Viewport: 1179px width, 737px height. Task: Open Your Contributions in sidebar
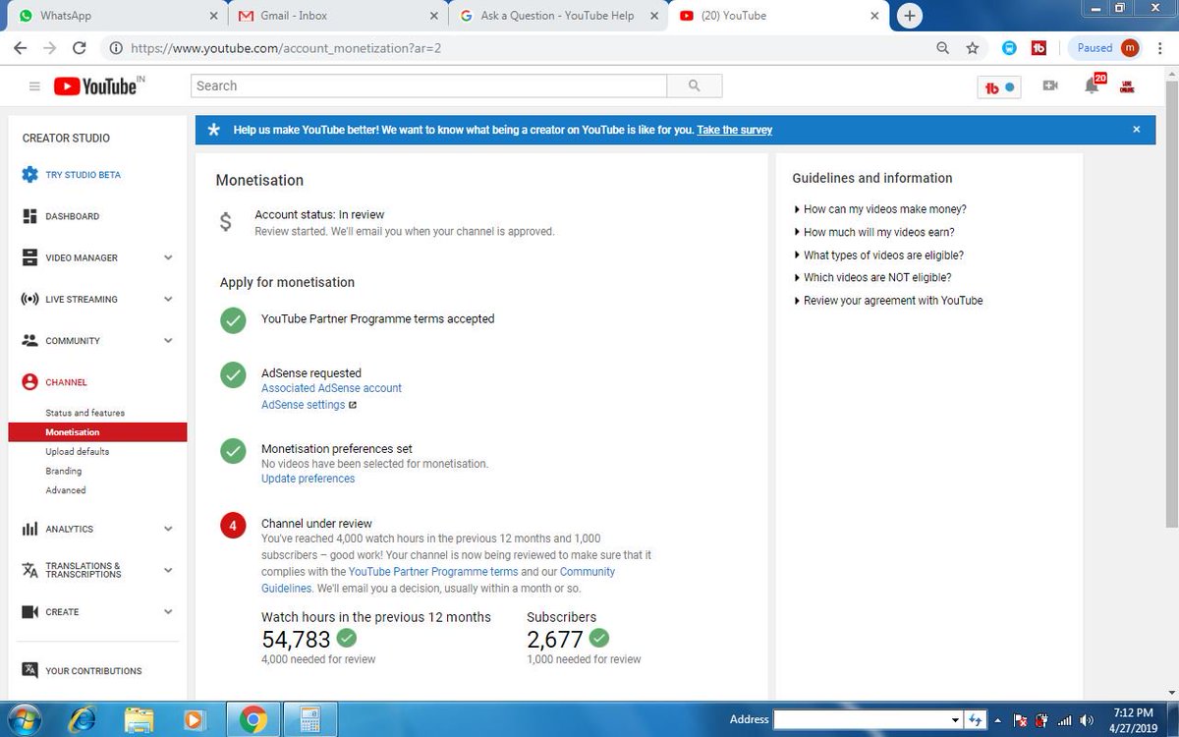tap(93, 671)
